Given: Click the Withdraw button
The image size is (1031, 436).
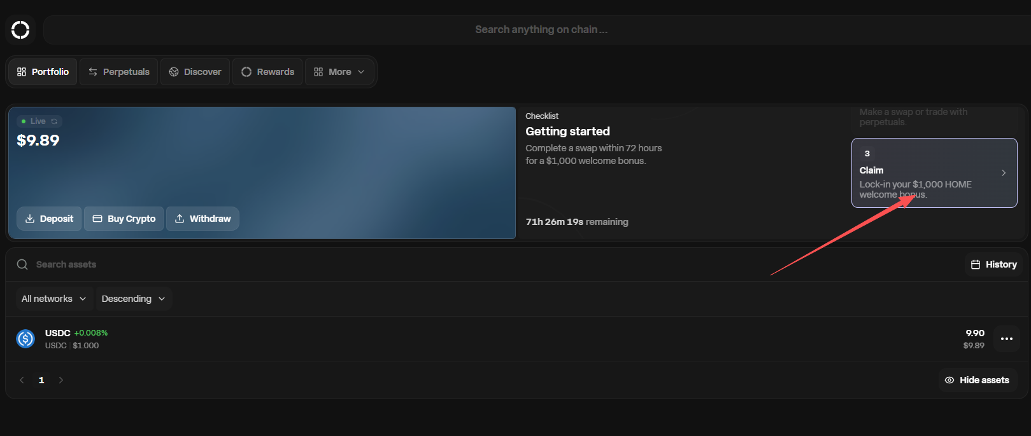Looking at the screenshot, I should click(203, 219).
